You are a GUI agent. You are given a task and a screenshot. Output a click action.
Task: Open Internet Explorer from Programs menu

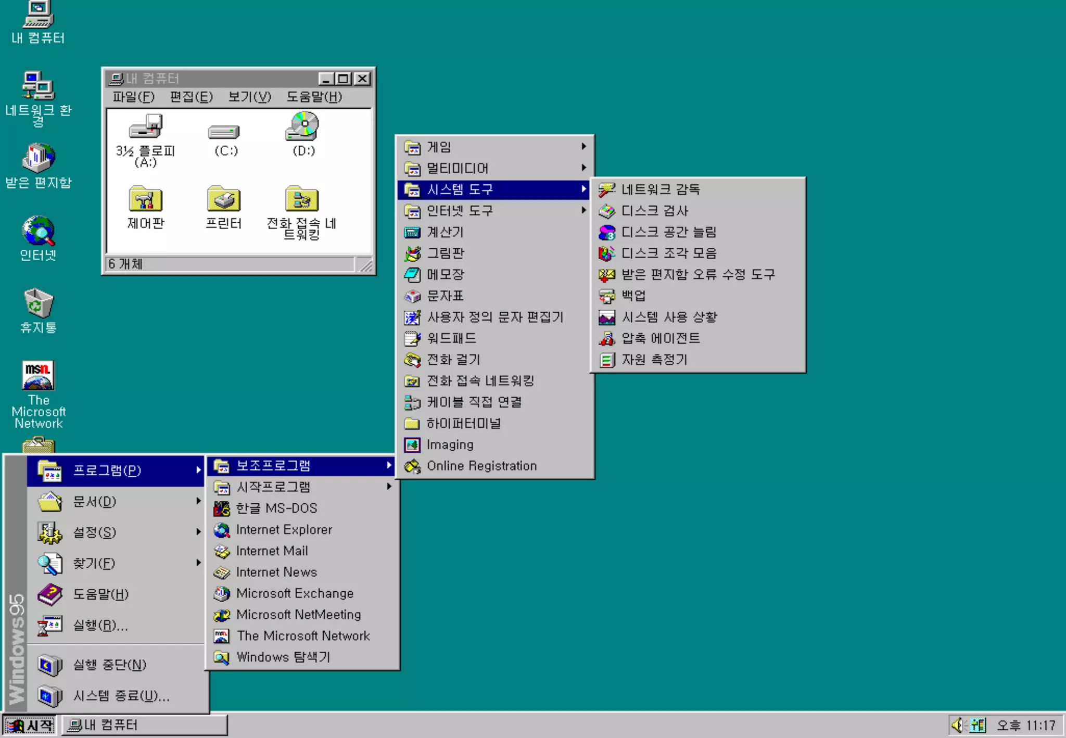[x=303, y=529]
